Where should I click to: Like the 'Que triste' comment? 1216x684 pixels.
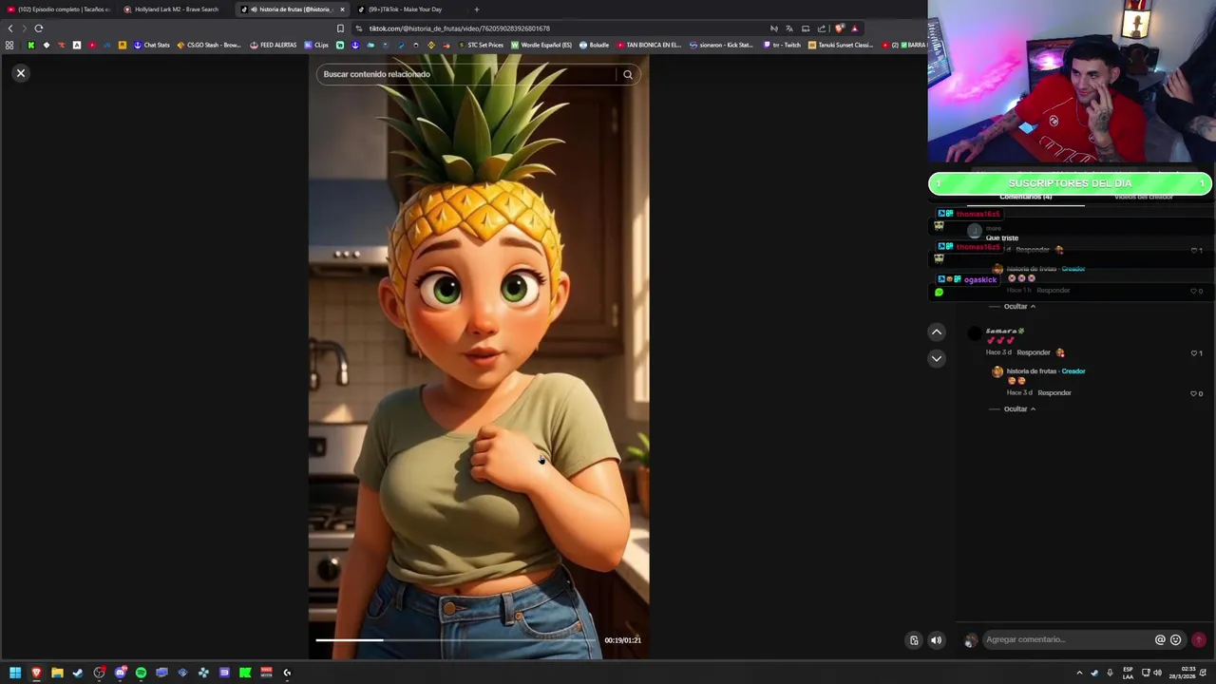[x=1195, y=250]
